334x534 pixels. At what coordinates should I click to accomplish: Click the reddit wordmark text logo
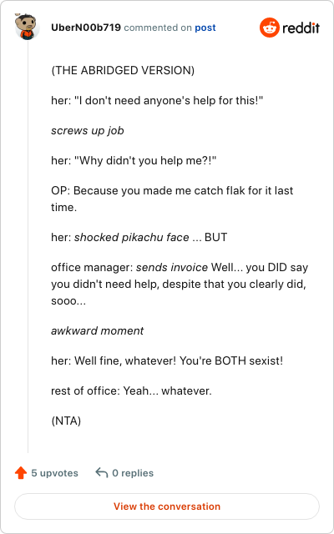click(x=301, y=28)
